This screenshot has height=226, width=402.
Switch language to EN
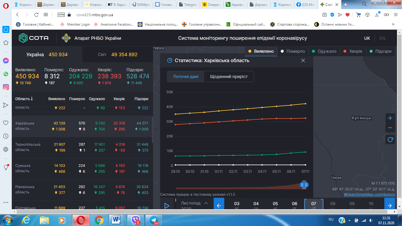click(x=382, y=38)
